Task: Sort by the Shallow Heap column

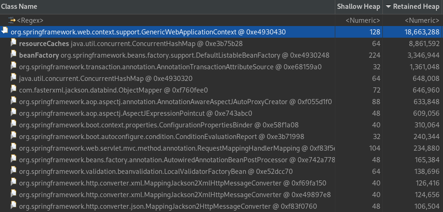Action: pos(359,7)
